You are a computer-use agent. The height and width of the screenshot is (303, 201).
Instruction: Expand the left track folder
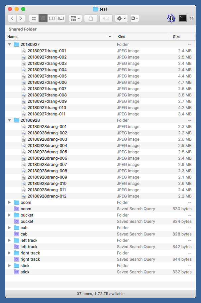(10, 240)
